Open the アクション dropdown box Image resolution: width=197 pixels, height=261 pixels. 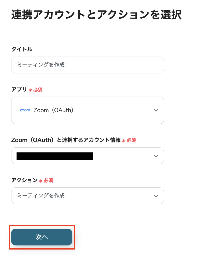(x=87, y=196)
